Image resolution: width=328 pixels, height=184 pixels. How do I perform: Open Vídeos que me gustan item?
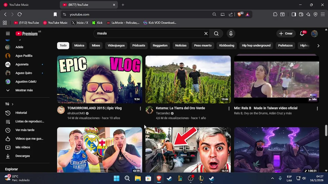click(25, 139)
